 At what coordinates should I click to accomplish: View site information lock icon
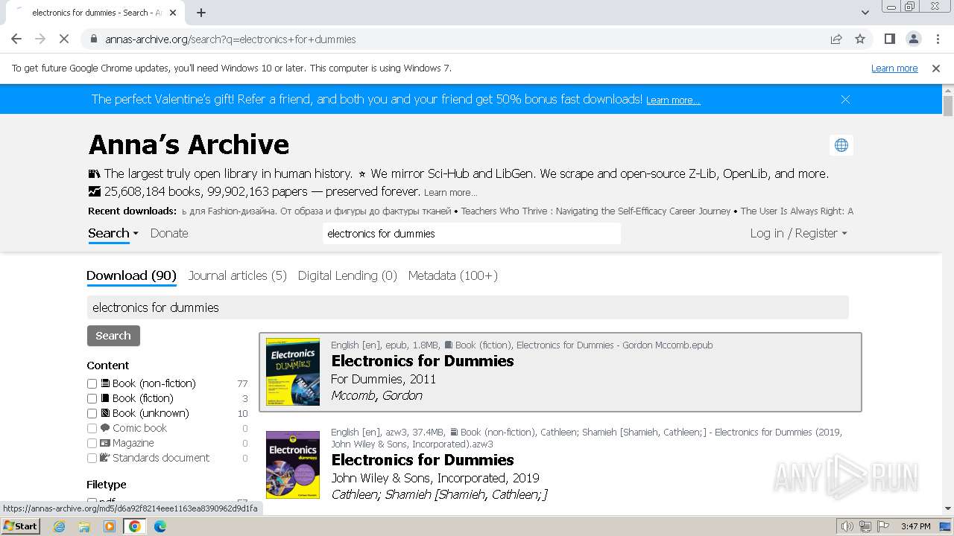tap(93, 39)
